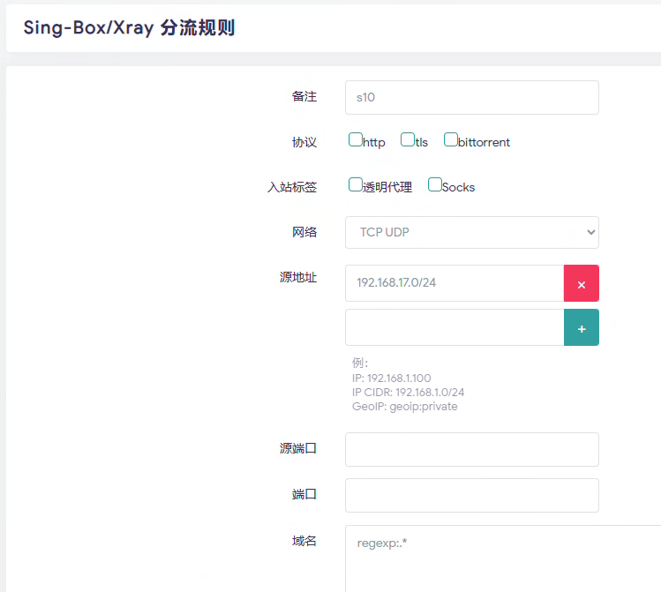Click the IP CIDR: 192.168.1.0/24 example hint
Screen dimensions: 661x592
tap(408, 392)
